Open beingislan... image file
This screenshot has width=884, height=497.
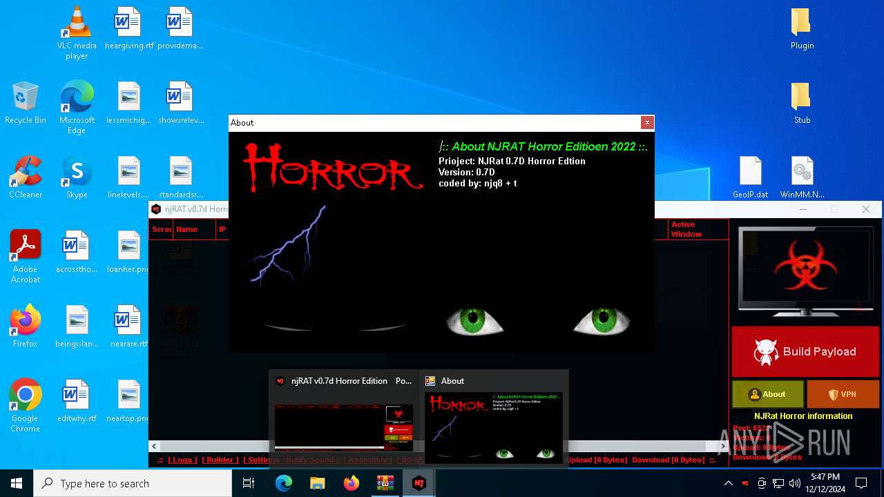pos(77,327)
